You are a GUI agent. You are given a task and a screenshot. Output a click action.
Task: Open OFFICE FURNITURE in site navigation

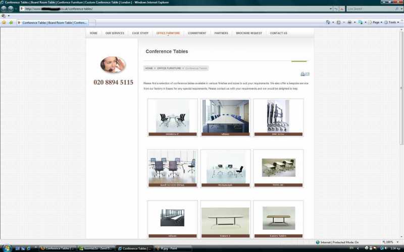(168, 33)
